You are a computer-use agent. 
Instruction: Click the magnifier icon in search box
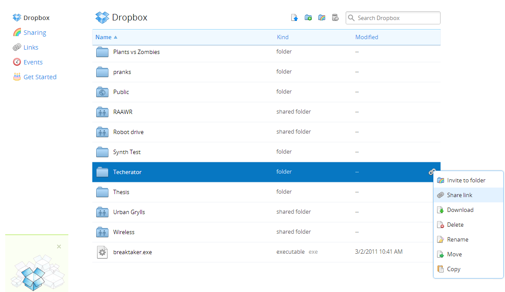[351, 18]
